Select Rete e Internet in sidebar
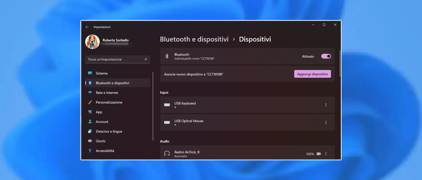This screenshot has width=422, height=180. [107, 93]
